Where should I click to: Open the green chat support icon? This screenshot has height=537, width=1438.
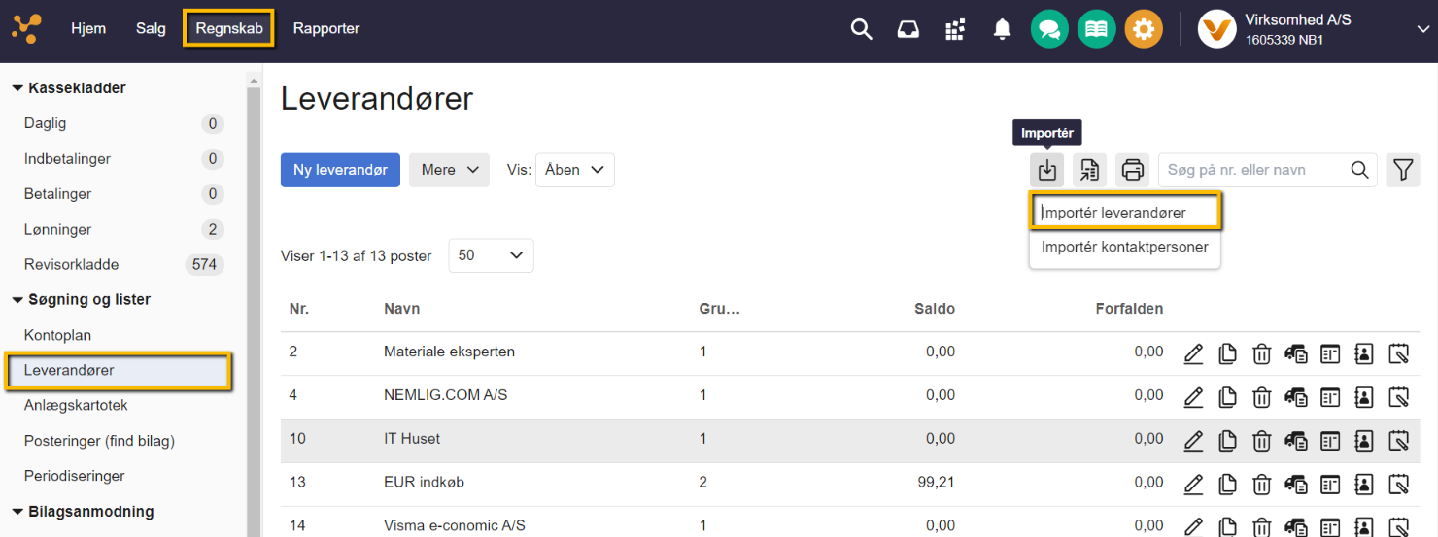[x=1049, y=29]
